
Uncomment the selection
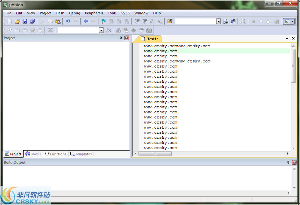(160, 21)
